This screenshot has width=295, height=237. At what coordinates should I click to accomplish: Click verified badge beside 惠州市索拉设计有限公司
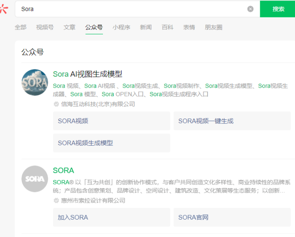(56, 200)
